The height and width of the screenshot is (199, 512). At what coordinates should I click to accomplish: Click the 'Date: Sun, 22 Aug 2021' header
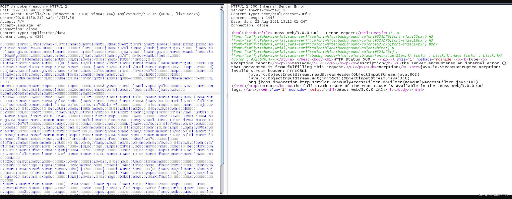tap(269, 22)
